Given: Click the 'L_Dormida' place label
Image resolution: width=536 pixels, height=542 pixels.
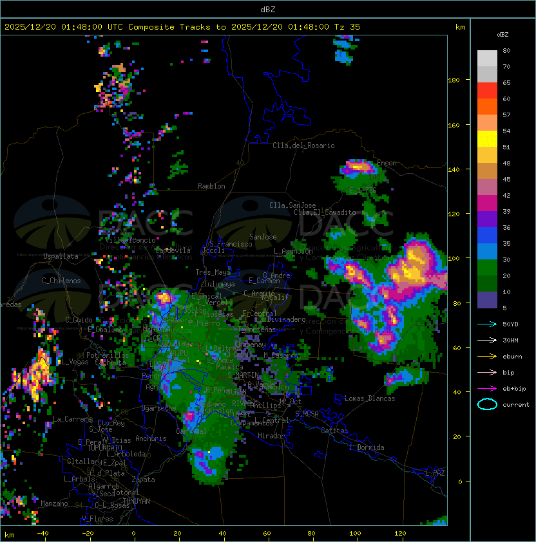Looking at the screenshot, I should click(x=367, y=447).
